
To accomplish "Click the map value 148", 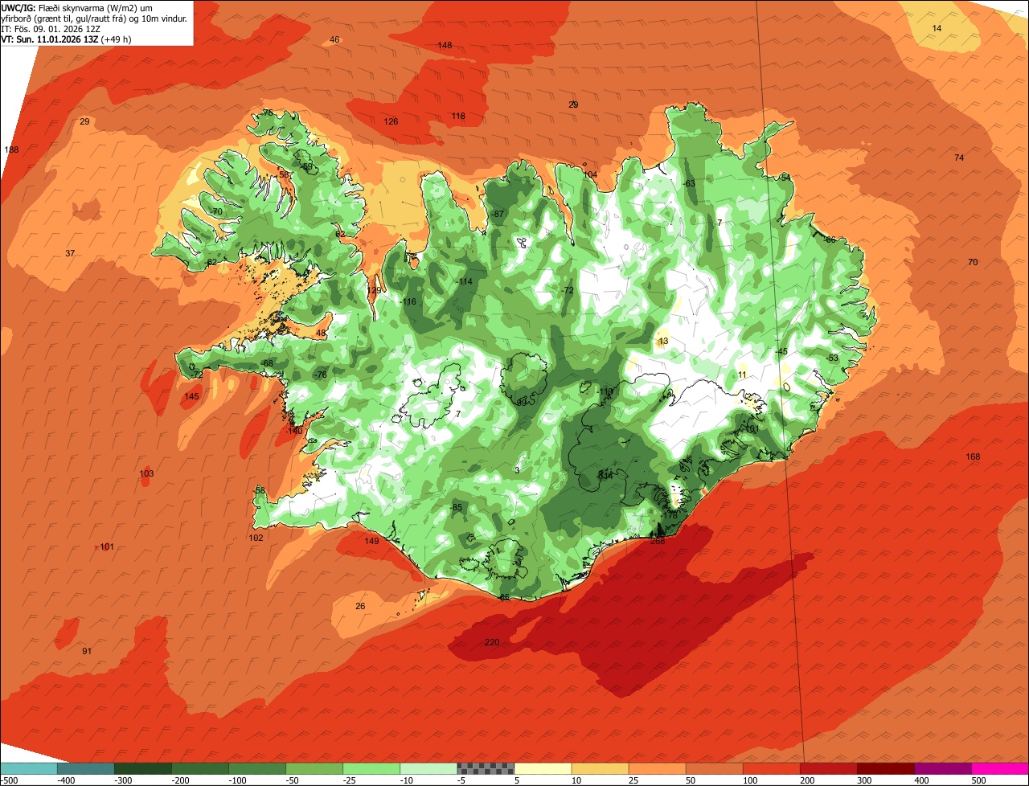I will (x=445, y=45).
